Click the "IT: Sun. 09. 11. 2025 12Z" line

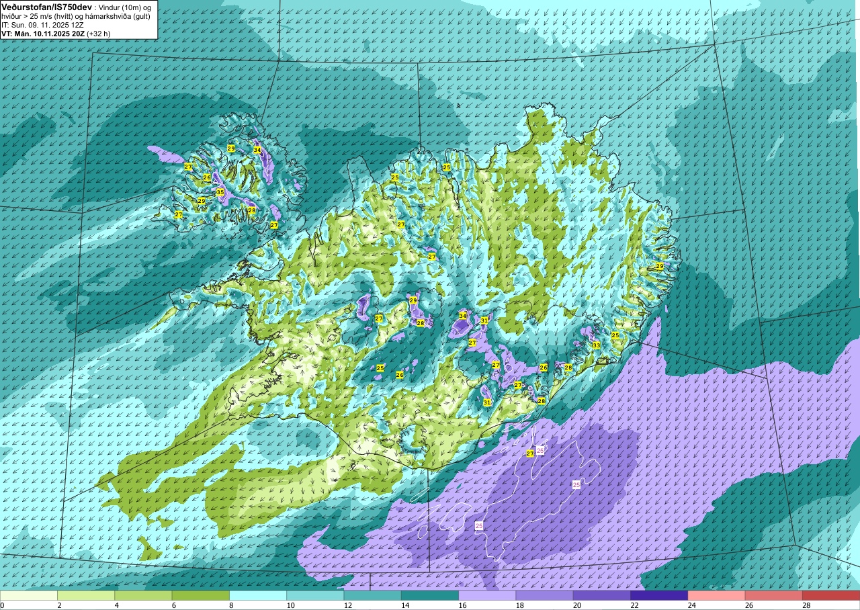(42, 24)
